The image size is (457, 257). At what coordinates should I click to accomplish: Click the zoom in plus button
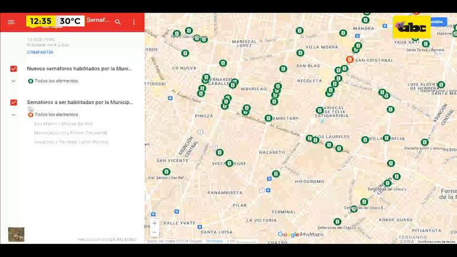154,223
